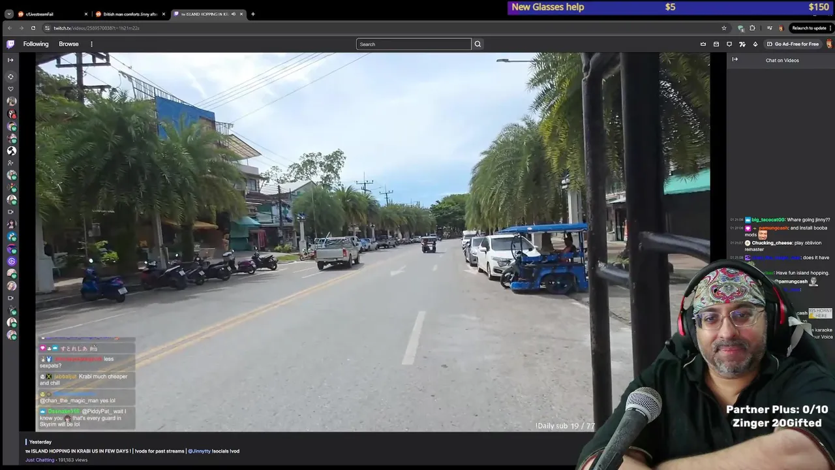The height and width of the screenshot is (470, 835).
Task: Open the Just Chatting category link
Action: tap(40, 460)
